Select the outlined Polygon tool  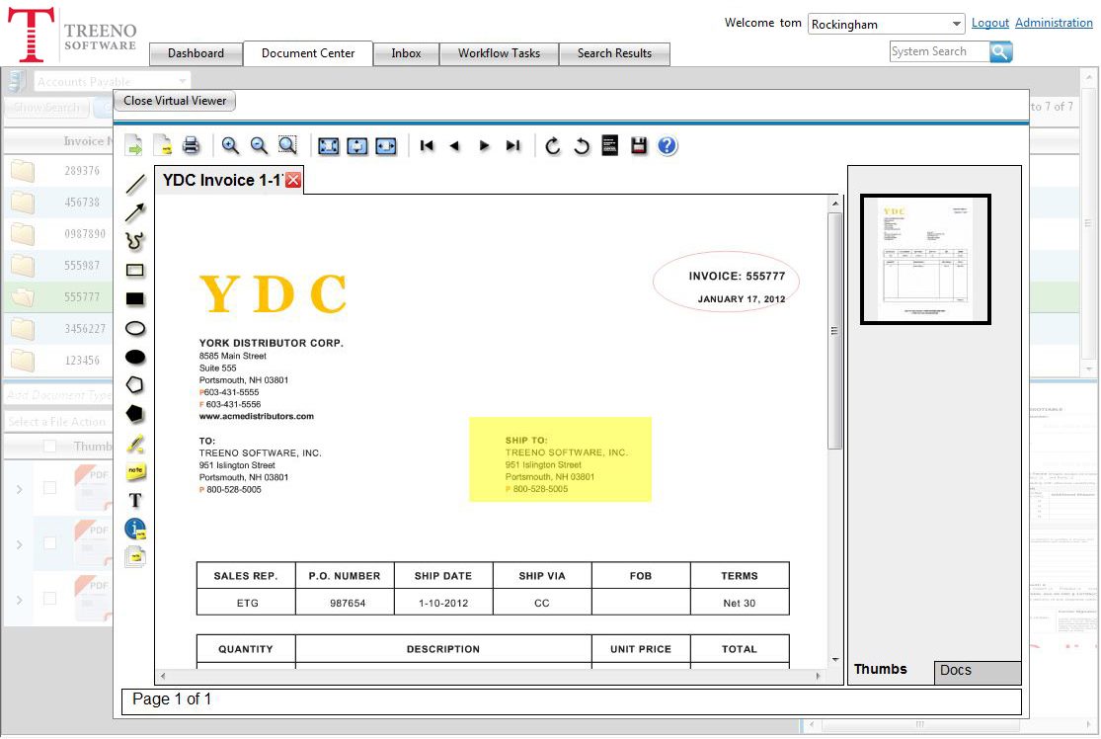(x=135, y=385)
